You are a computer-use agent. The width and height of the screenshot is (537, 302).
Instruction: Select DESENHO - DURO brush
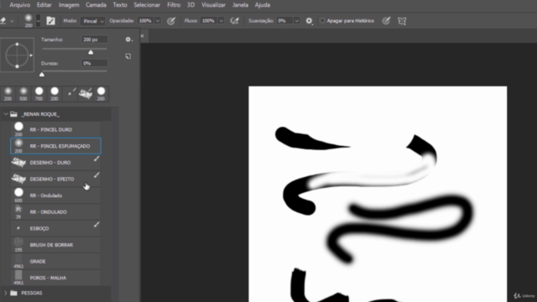pyautogui.click(x=55, y=163)
